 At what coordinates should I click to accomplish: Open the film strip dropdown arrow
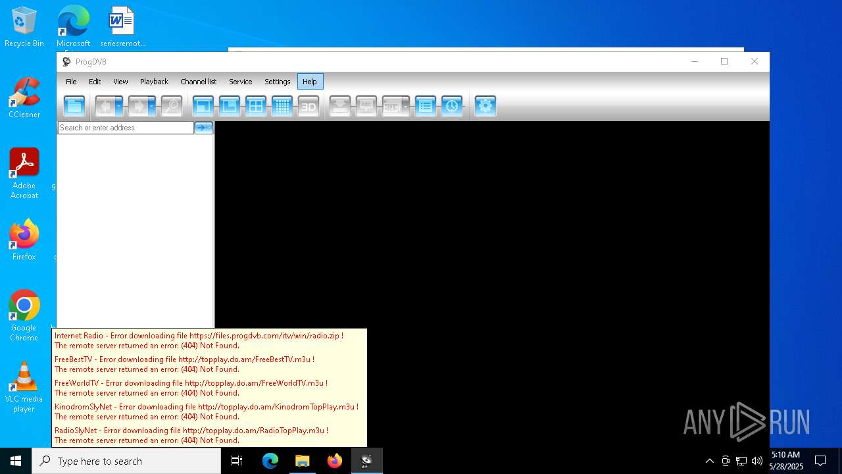coord(406,106)
